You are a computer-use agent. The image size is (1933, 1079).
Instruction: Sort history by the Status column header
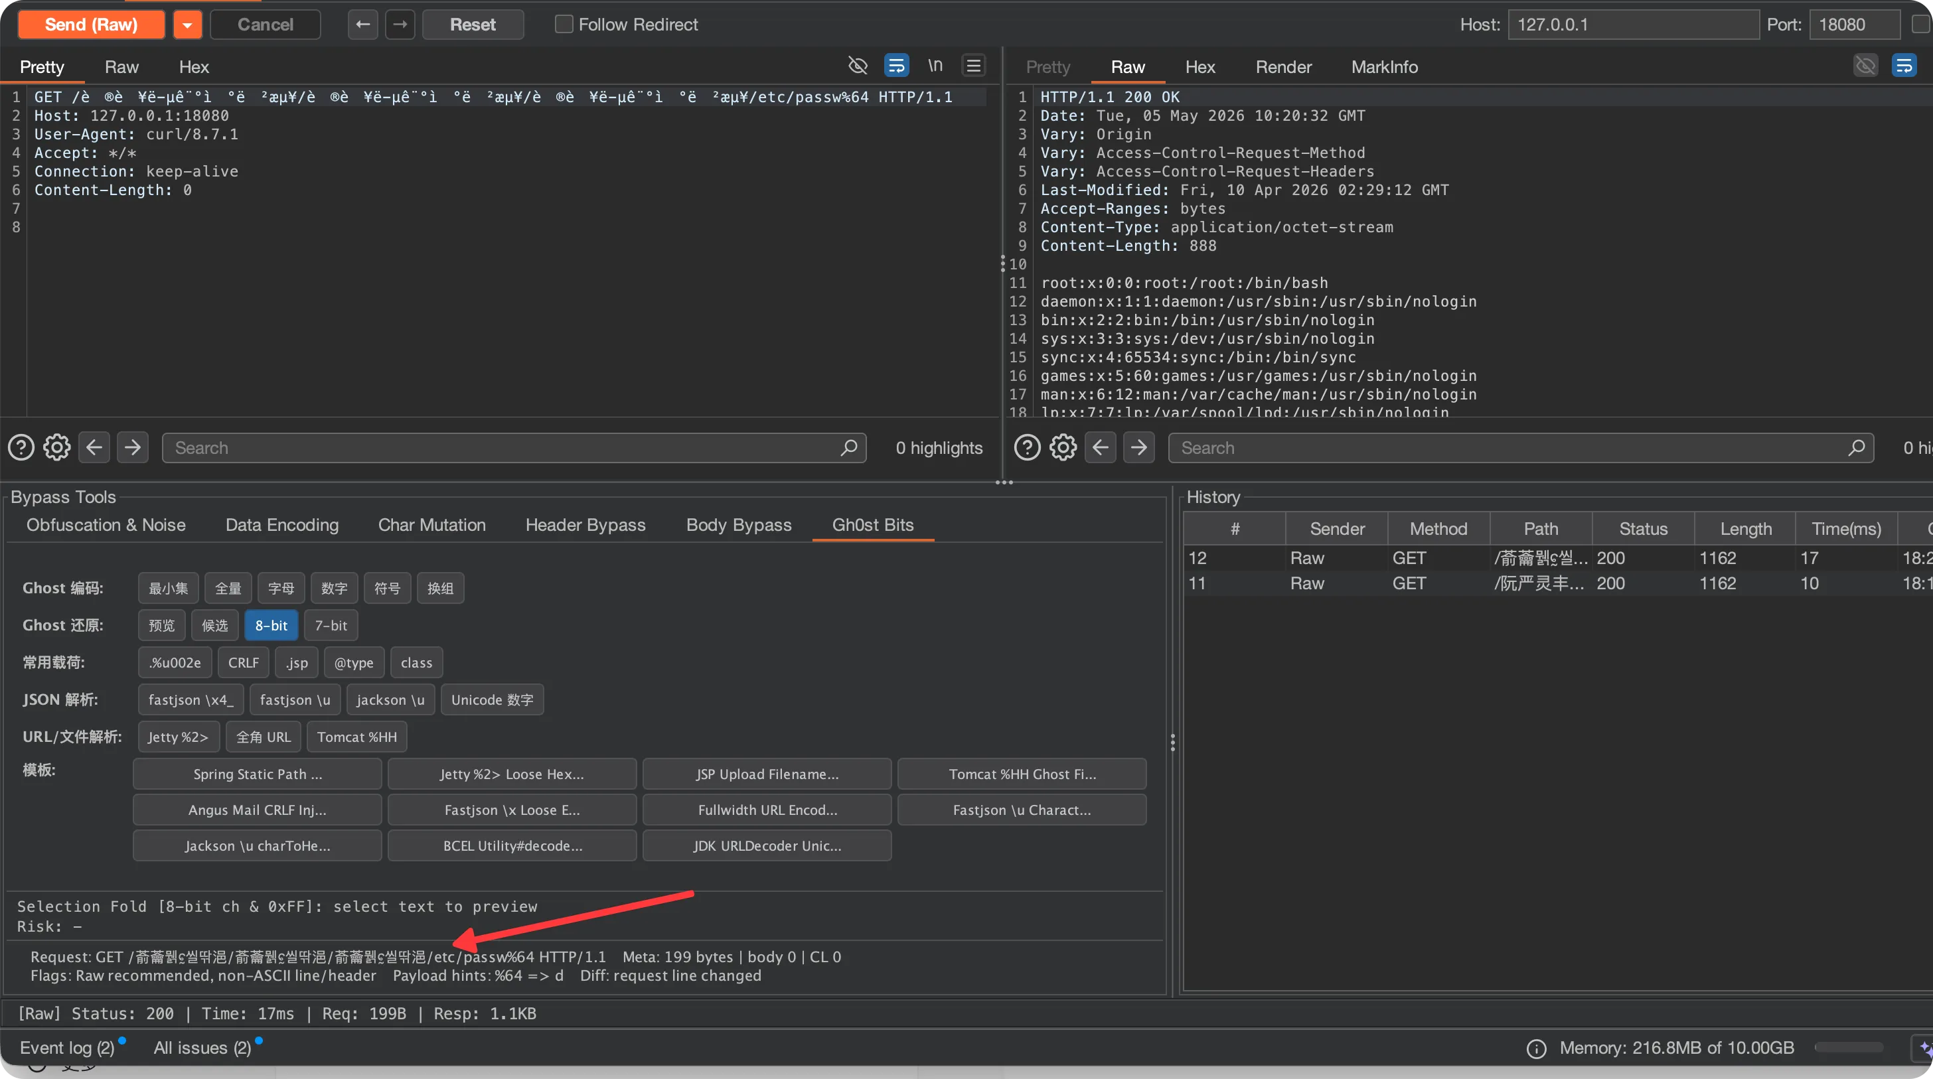(x=1644, y=528)
